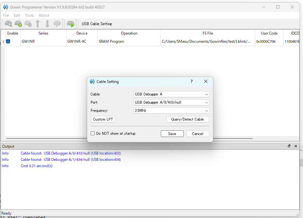Click Cost 0.21 second(s) output line
Image resolution: width=303 pixels, height=218 pixels.
coord(36,166)
